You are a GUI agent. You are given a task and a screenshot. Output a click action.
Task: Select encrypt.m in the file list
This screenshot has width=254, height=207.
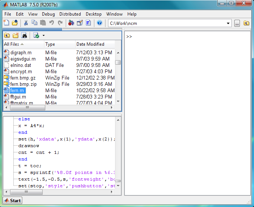21,71
